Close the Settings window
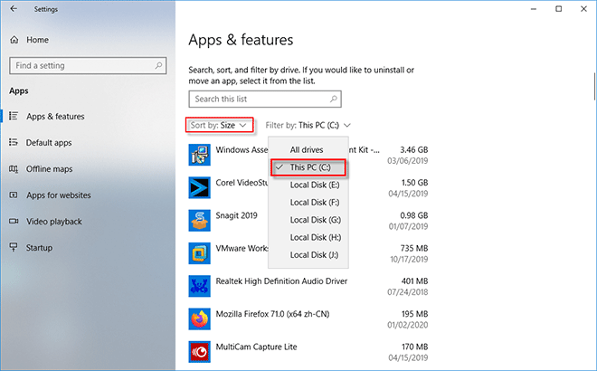The height and width of the screenshot is (371, 597). point(583,9)
